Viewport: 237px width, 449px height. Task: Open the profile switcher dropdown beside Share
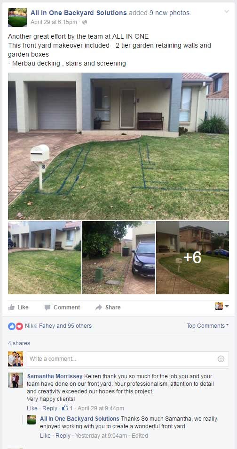(x=222, y=306)
